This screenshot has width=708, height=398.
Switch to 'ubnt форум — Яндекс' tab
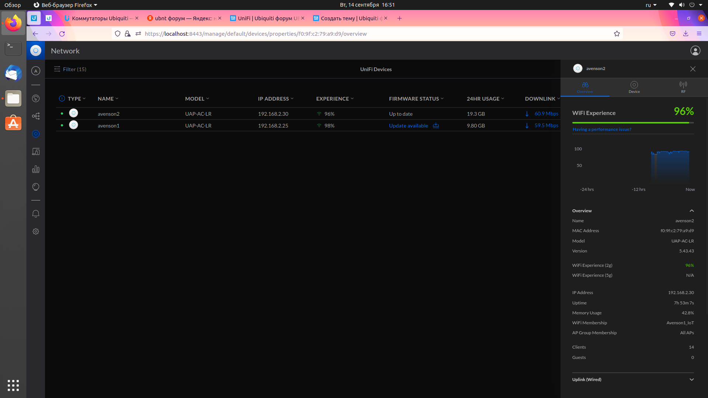coord(184,18)
